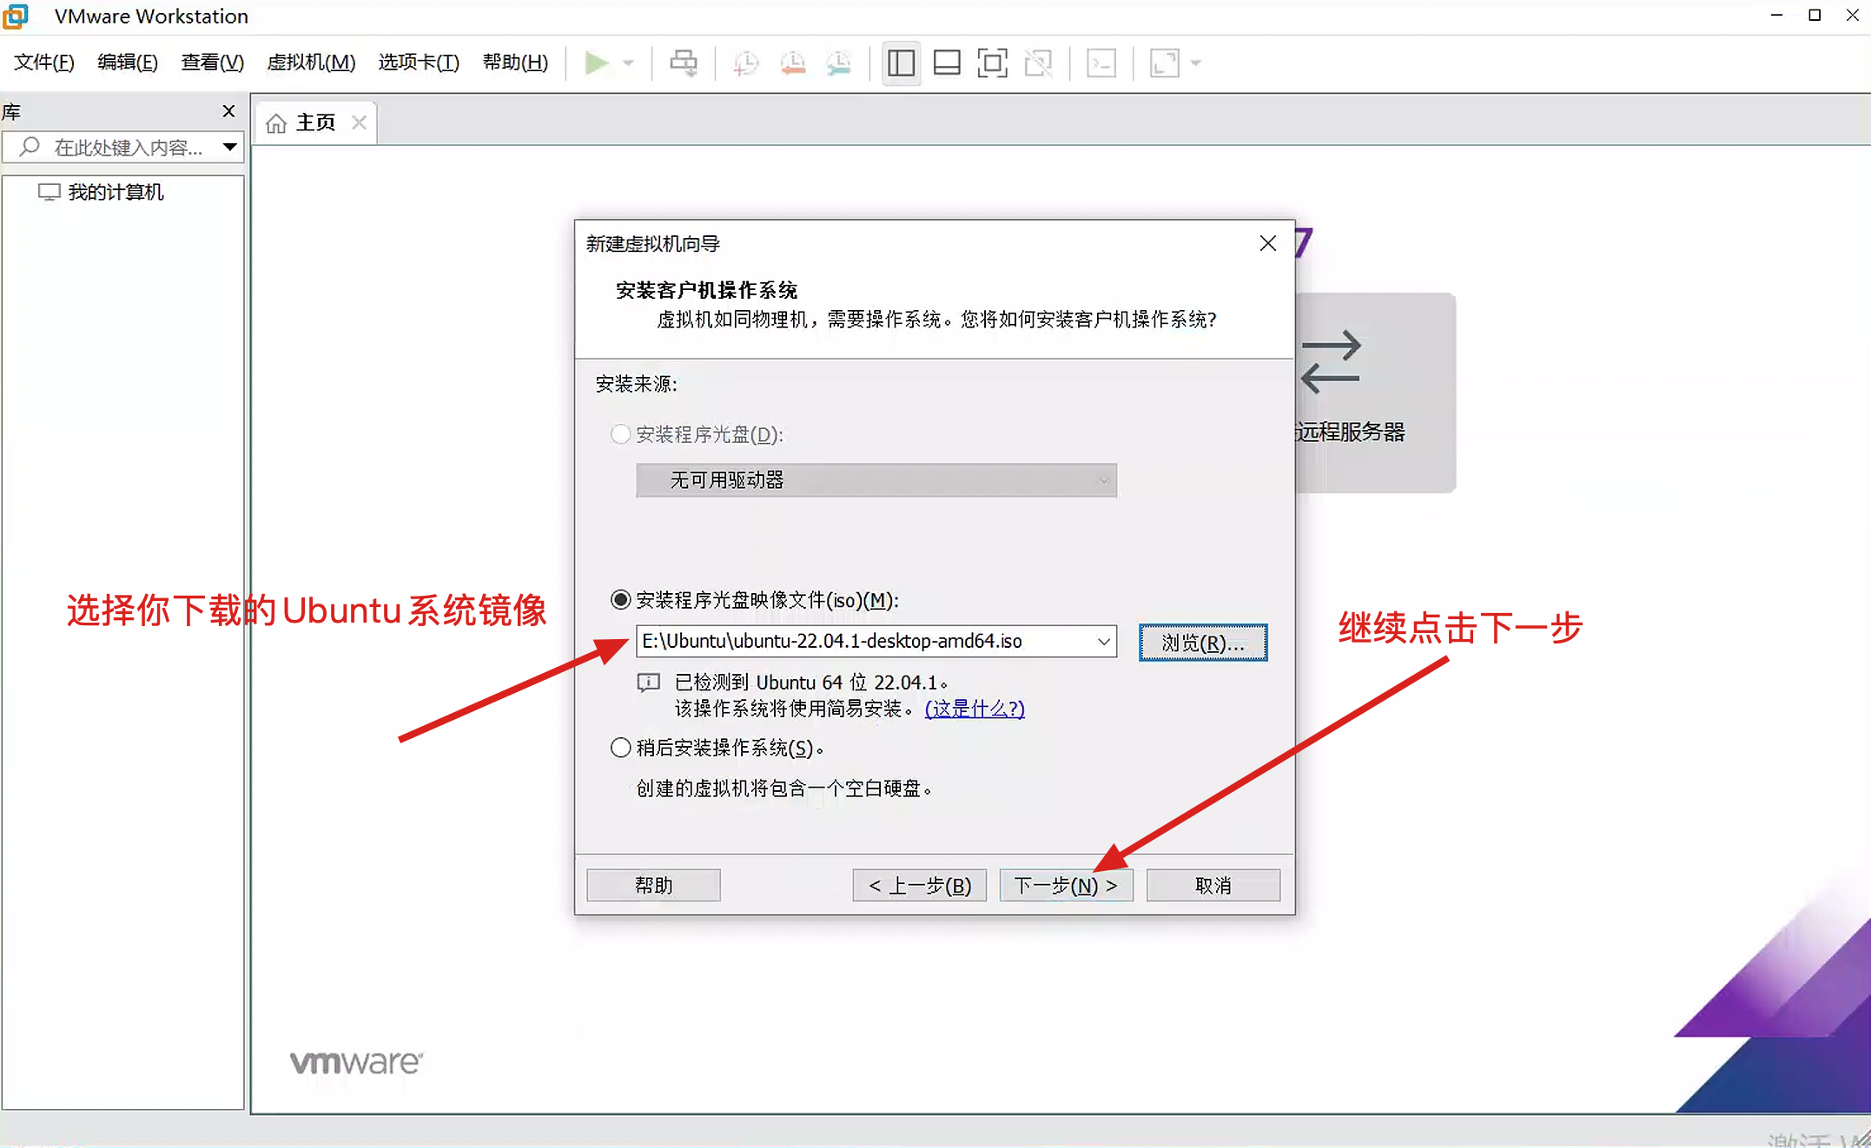Select 安装程序光盘(D) radio option
This screenshot has width=1871, height=1148.
(620, 433)
